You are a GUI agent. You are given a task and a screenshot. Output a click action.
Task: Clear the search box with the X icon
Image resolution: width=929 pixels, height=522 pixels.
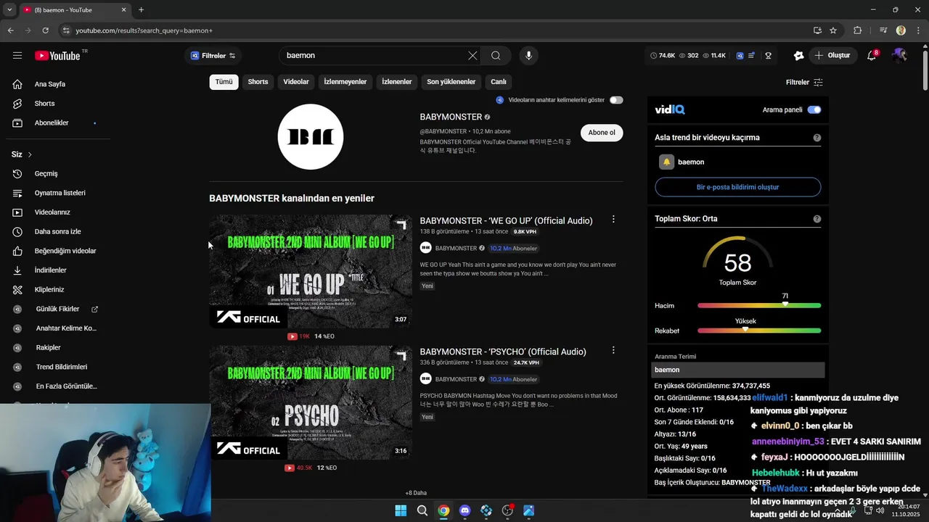pos(472,56)
